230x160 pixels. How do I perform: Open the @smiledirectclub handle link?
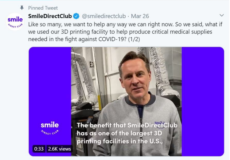103,16
